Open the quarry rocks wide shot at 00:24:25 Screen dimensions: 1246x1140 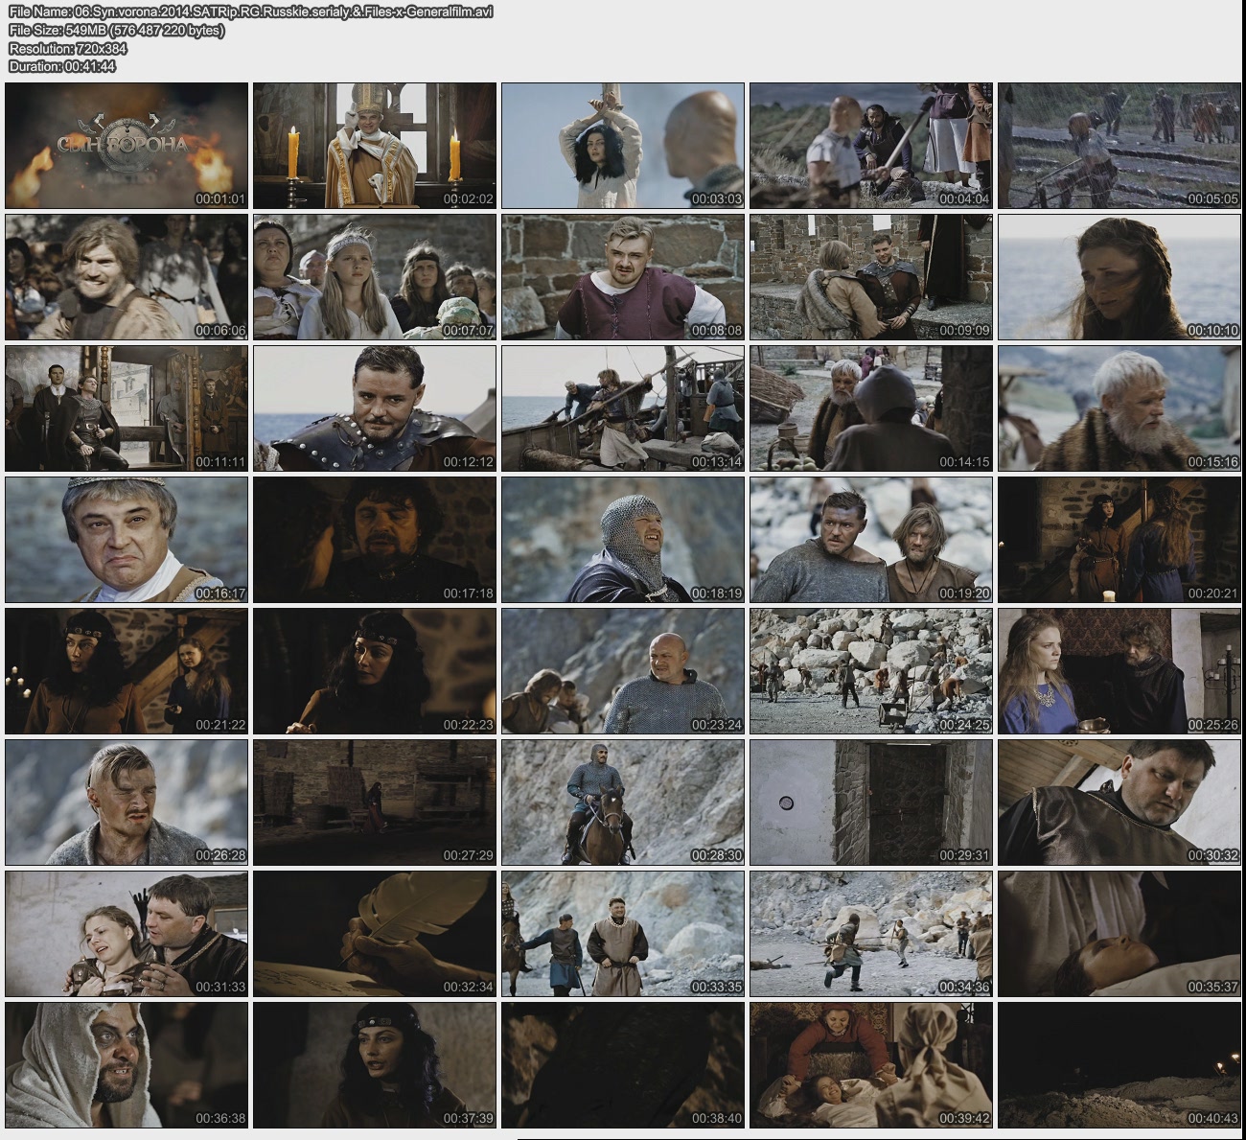pyautogui.click(x=871, y=671)
